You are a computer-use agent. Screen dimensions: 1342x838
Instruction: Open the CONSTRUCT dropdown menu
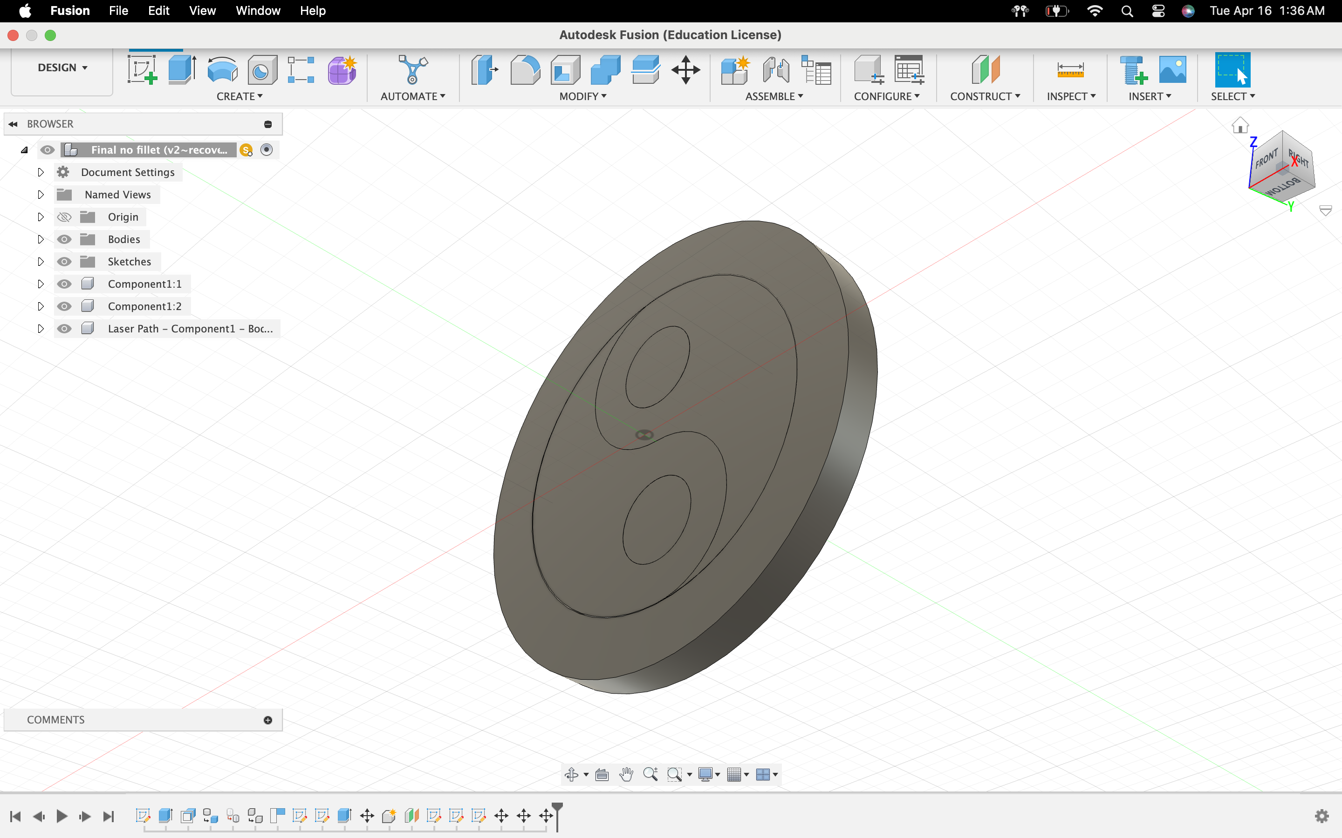(985, 96)
